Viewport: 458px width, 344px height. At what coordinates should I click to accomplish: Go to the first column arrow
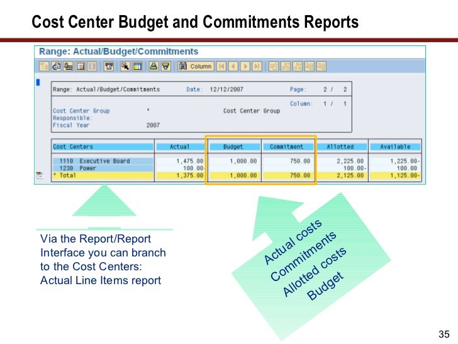pos(221,66)
